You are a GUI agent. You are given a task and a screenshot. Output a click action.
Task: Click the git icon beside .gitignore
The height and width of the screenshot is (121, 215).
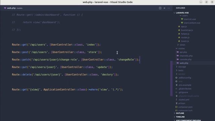(x=176, y=92)
